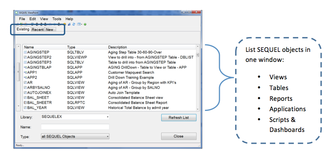Click the SEQUEL ViewPoint title bar icon

(16, 13)
